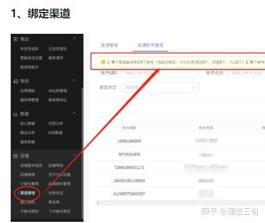The image size is (265, 223).
Task: Open 服务商管理 under 物流
Action: pos(29,100)
